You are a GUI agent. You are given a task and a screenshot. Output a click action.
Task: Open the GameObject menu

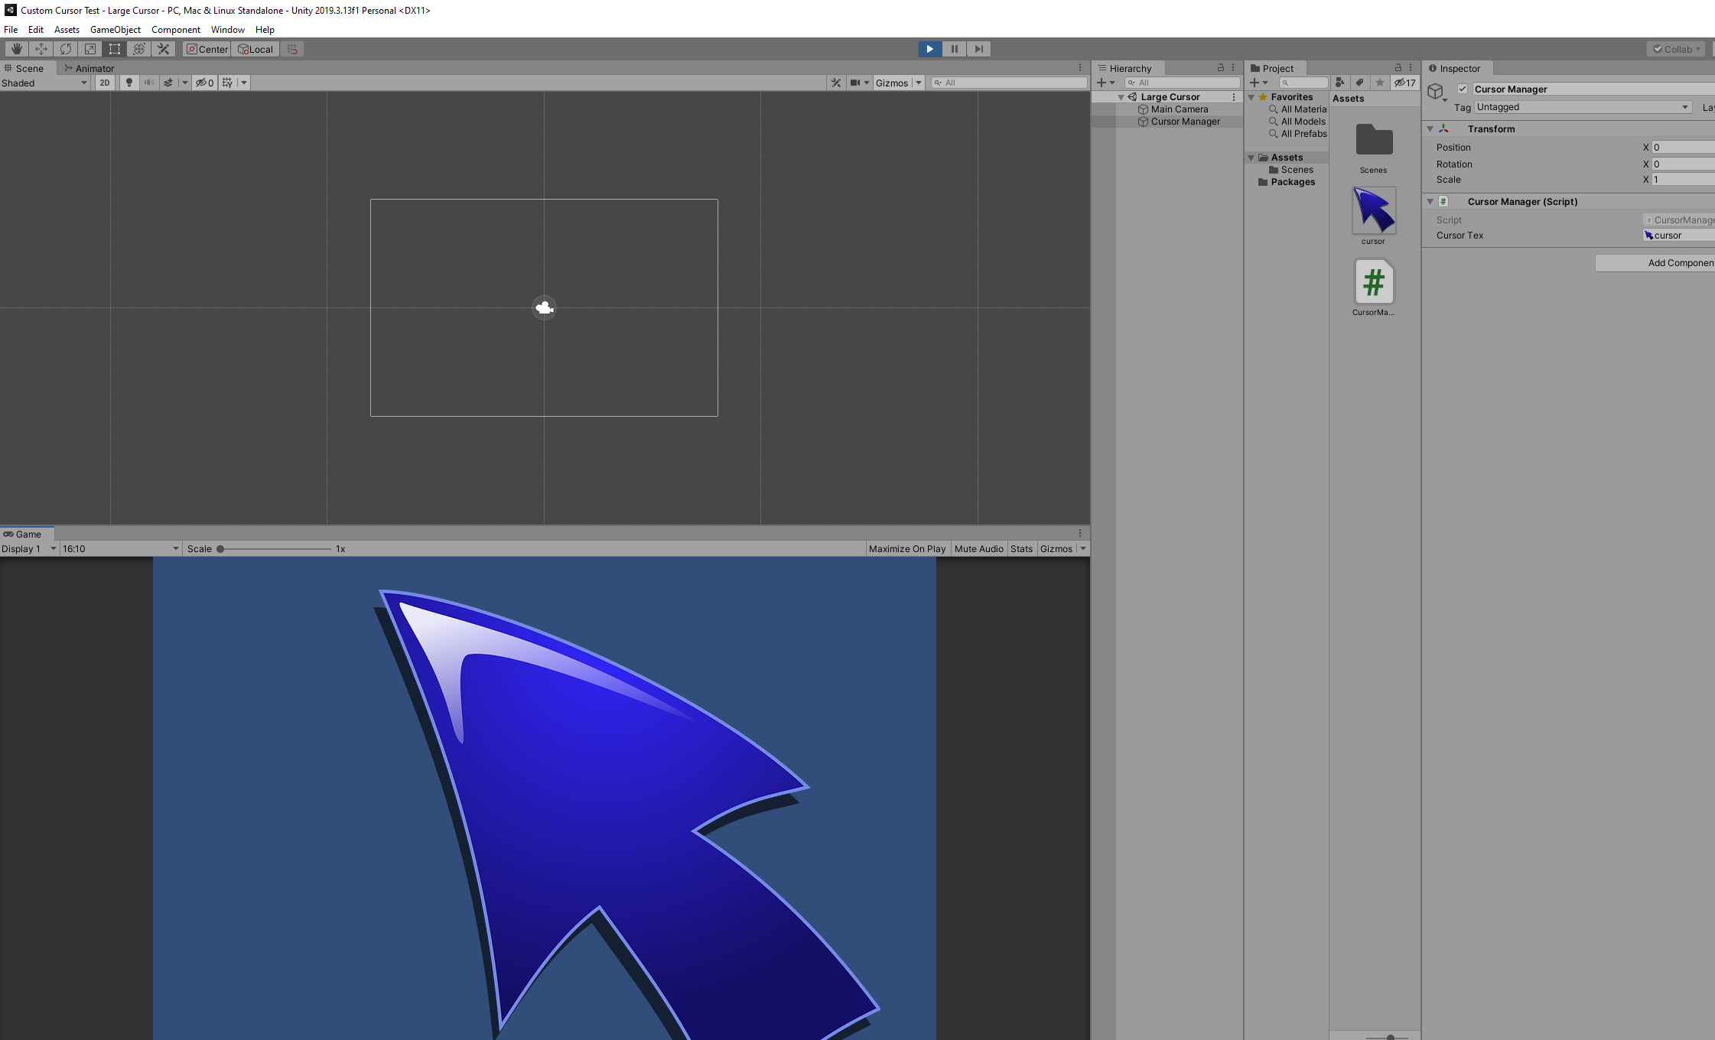116,30
